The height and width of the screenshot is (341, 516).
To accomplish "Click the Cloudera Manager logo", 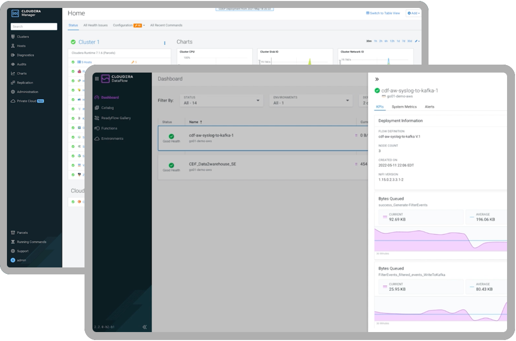I will [x=26, y=13].
